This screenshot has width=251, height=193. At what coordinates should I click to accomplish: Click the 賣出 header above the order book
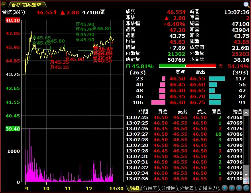coord(200,72)
